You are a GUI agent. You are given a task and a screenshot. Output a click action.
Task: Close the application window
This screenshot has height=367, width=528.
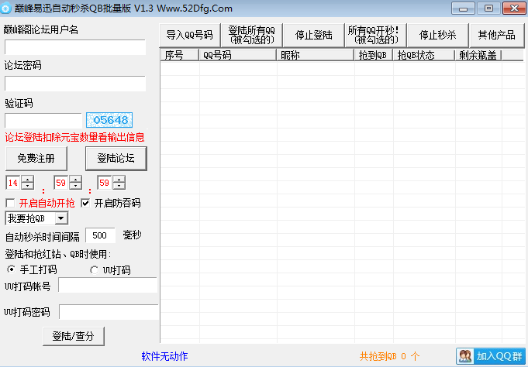(x=514, y=9)
